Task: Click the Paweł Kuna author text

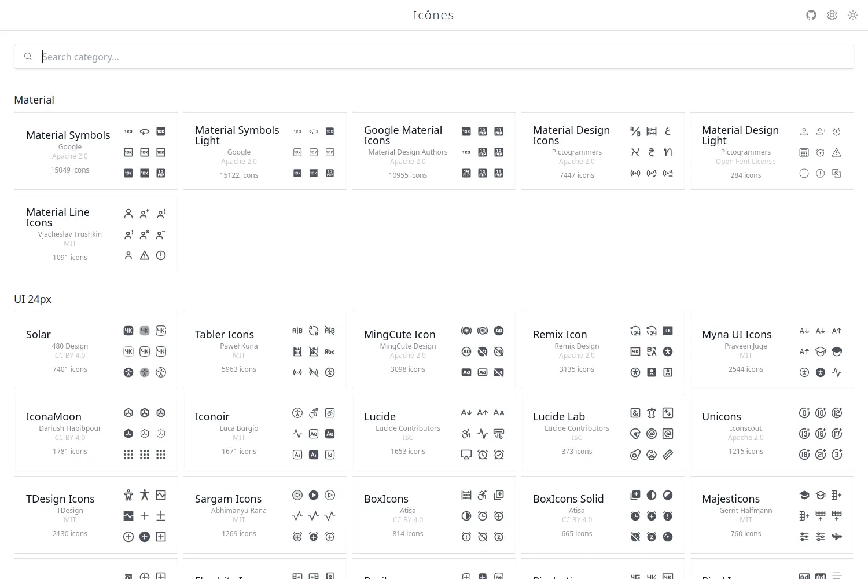Action: coord(239,346)
